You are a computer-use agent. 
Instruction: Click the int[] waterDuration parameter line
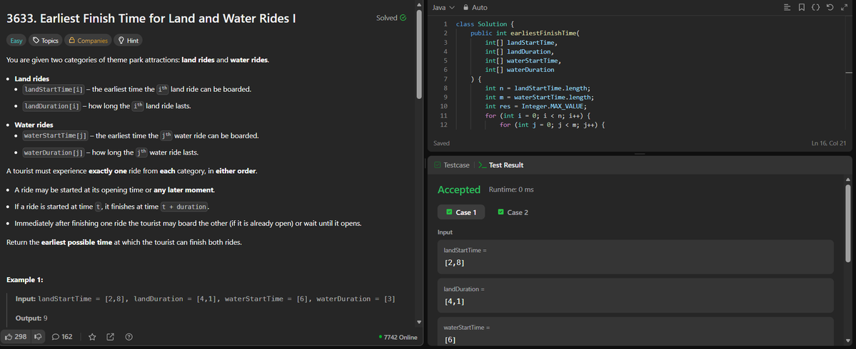pos(519,71)
